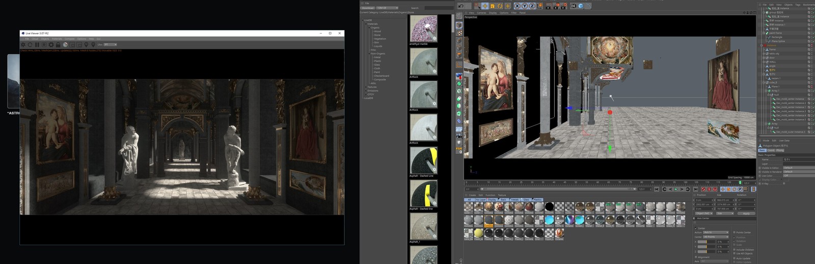Click the Apply button in coordinates panel
The image size is (815, 264).
click(746, 214)
